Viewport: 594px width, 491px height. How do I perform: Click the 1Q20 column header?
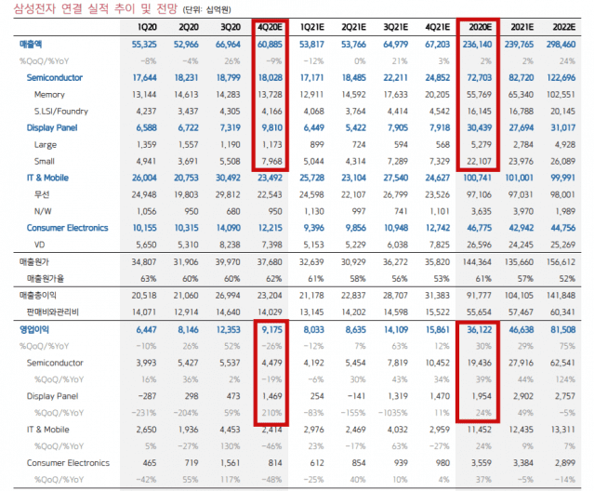pyautogui.click(x=144, y=27)
